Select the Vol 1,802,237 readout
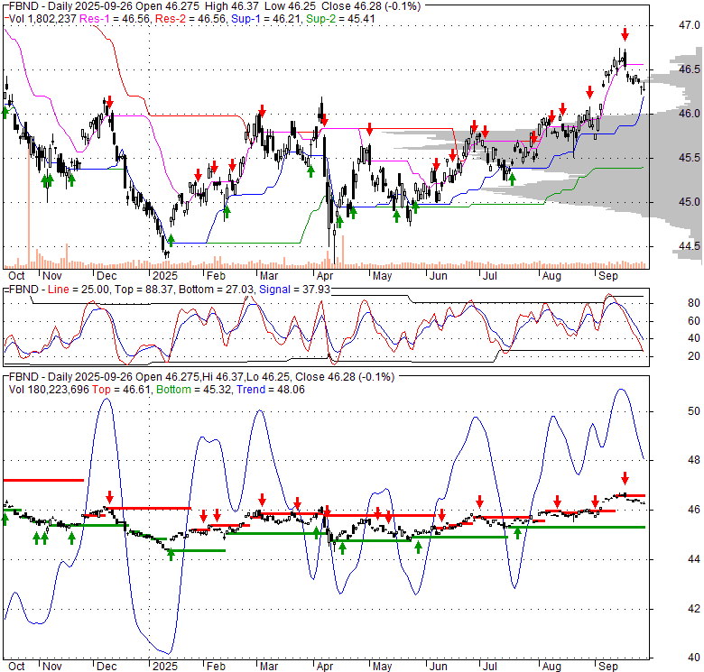Image resolution: width=704 pixels, height=672 pixels. (42, 19)
